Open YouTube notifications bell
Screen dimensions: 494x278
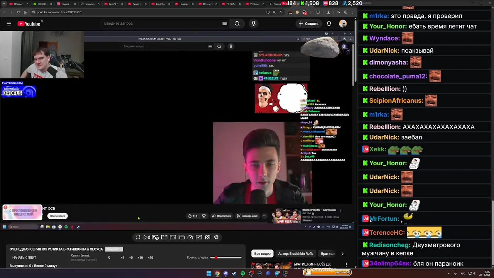pyautogui.click(x=329, y=24)
